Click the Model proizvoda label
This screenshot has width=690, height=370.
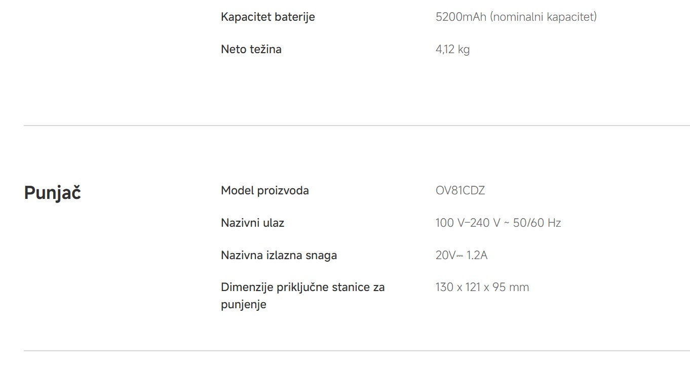(x=264, y=190)
